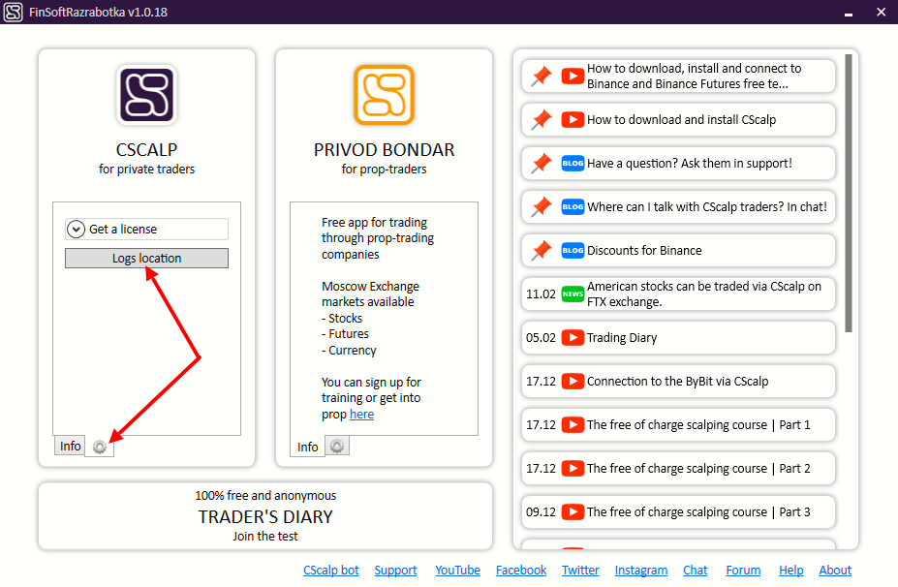Click BLOG badge on 'Where can I talk' item

click(573, 206)
